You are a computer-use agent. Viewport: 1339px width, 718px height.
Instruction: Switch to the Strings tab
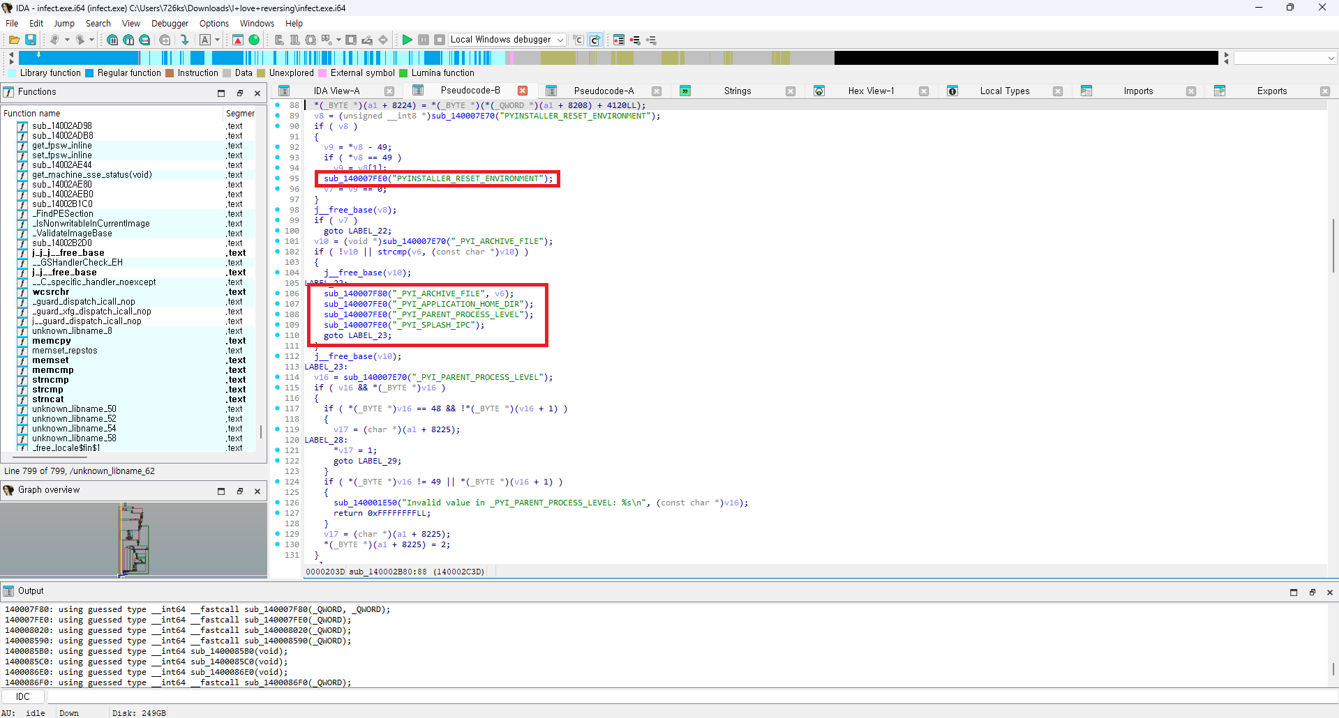[x=737, y=91]
